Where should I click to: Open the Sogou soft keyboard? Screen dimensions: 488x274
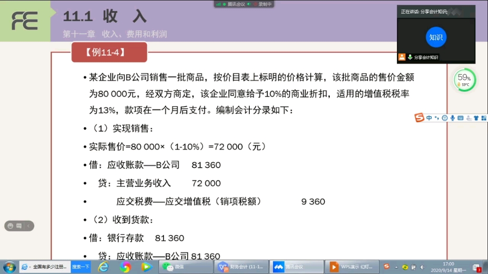460,118
